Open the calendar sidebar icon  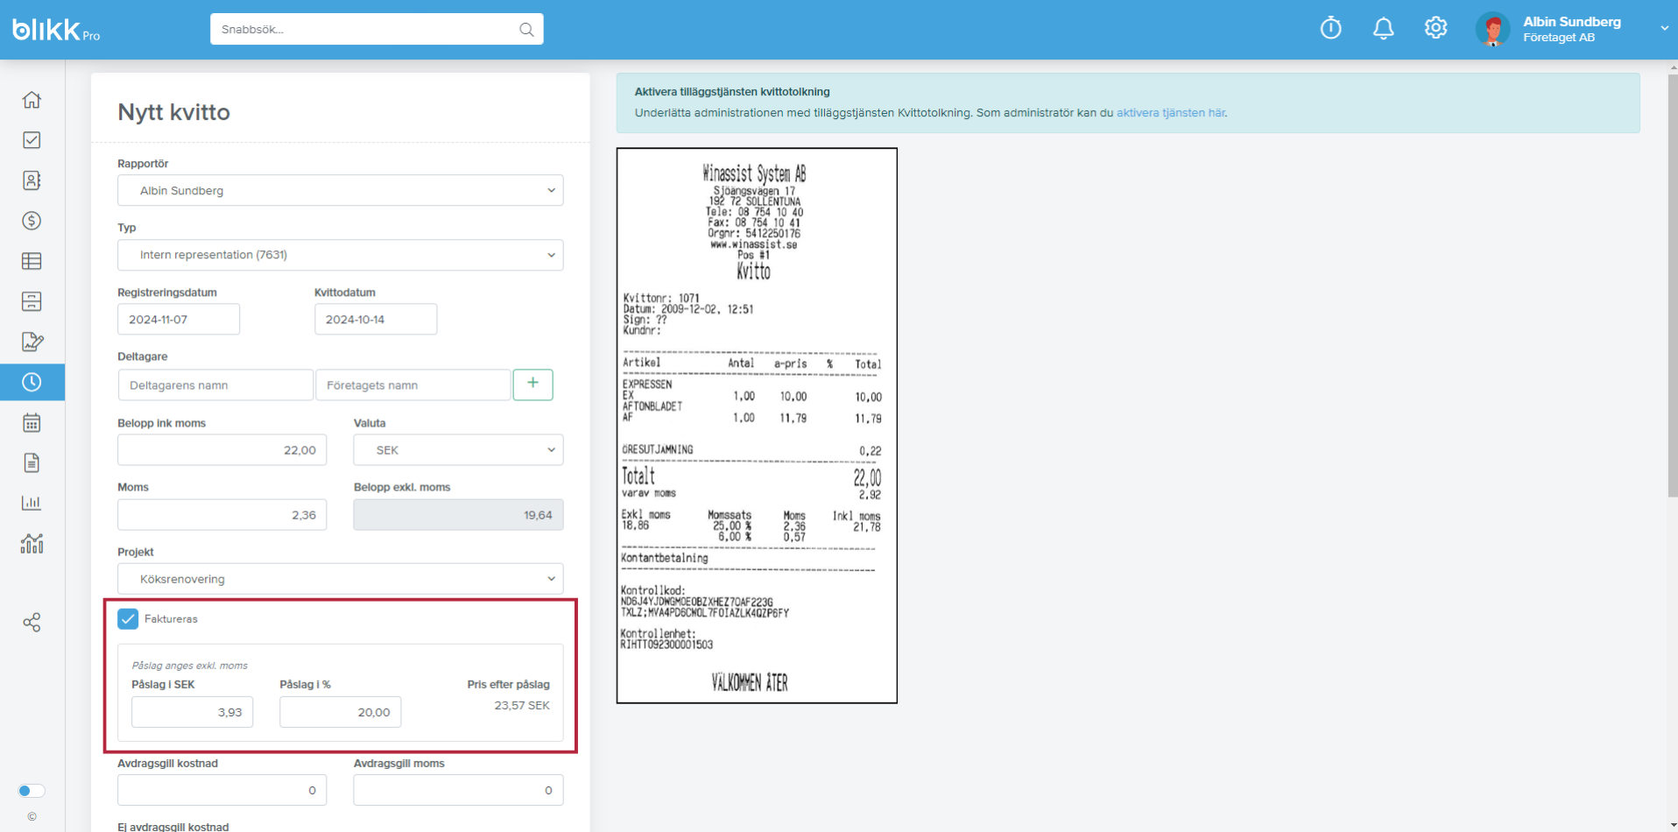32,423
